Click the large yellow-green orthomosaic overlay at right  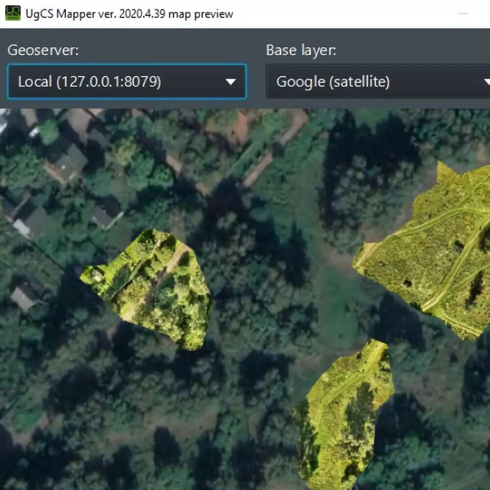[x=431, y=253]
